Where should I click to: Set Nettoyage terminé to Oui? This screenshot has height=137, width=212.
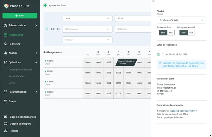point(191,33)
